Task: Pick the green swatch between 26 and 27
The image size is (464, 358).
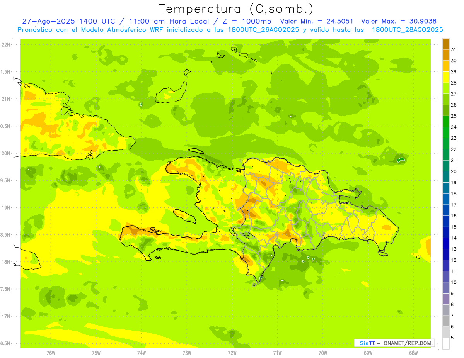Action: click(446, 99)
